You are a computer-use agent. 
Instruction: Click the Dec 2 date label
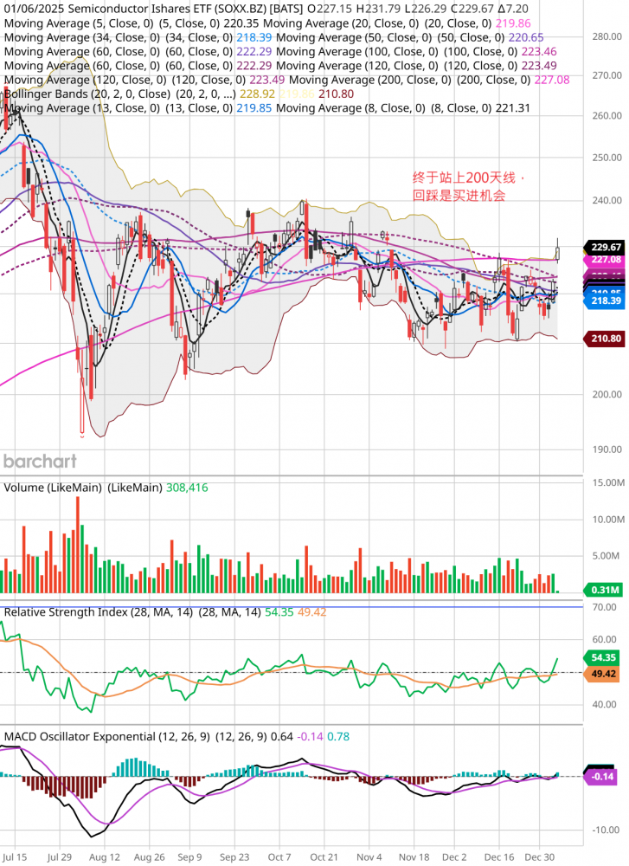(x=454, y=857)
